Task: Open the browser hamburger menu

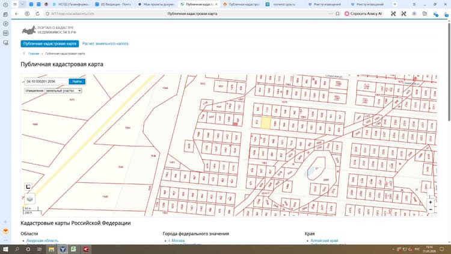Action: 414,4
